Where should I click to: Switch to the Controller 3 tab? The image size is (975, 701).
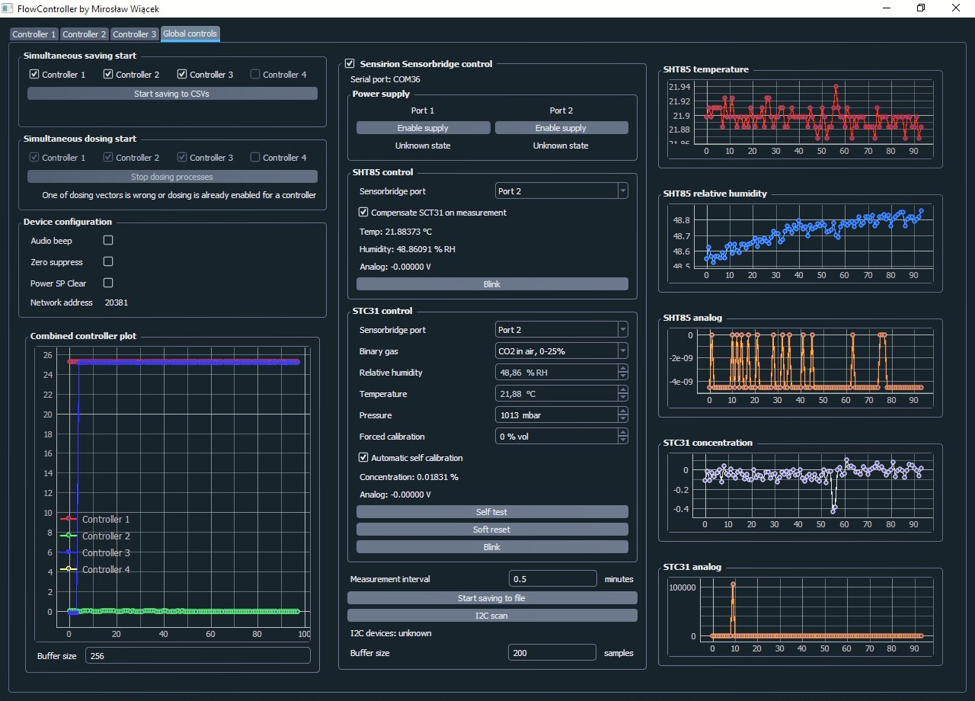[x=134, y=34]
